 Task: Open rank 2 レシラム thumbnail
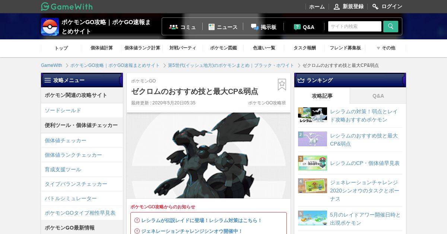tap(313, 139)
